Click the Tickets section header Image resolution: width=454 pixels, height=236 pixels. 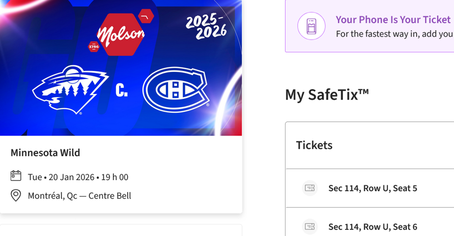coord(314,145)
